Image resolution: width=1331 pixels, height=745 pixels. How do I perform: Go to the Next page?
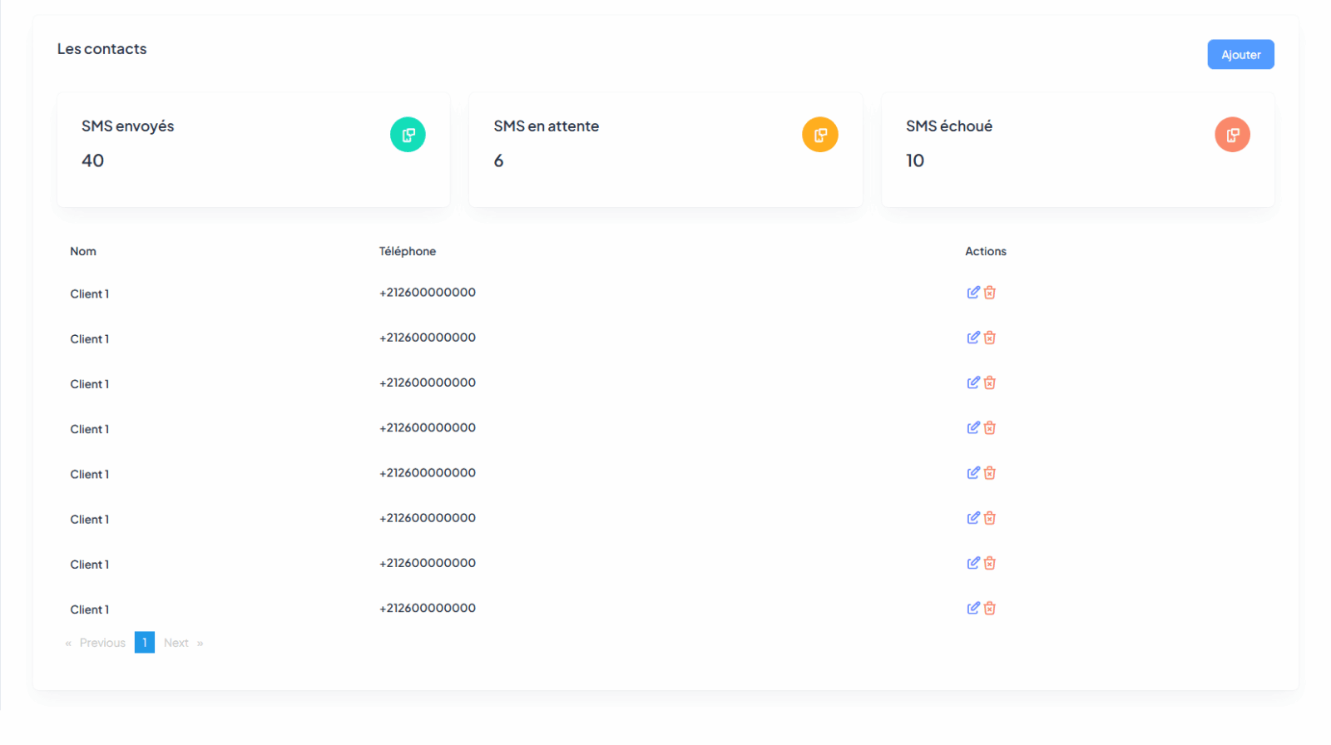pyautogui.click(x=176, y=643)
